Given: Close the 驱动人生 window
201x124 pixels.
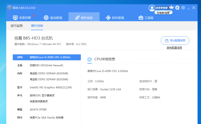Looking at the screenshot, I should click(x=194, y=8).
